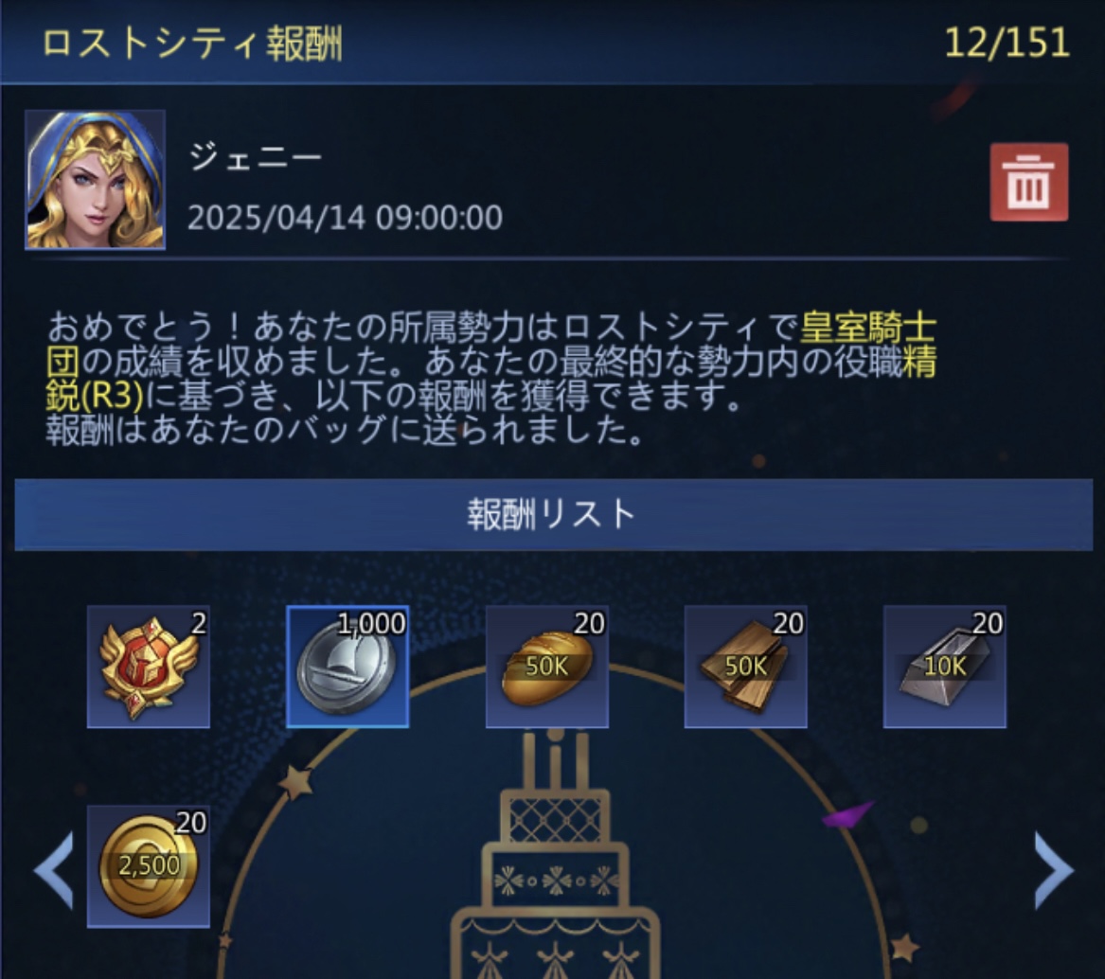The width and height of the screenshot is (1105, 979).
Task: Inspect the 50K wood planks reward
Action: click(745, 667)
